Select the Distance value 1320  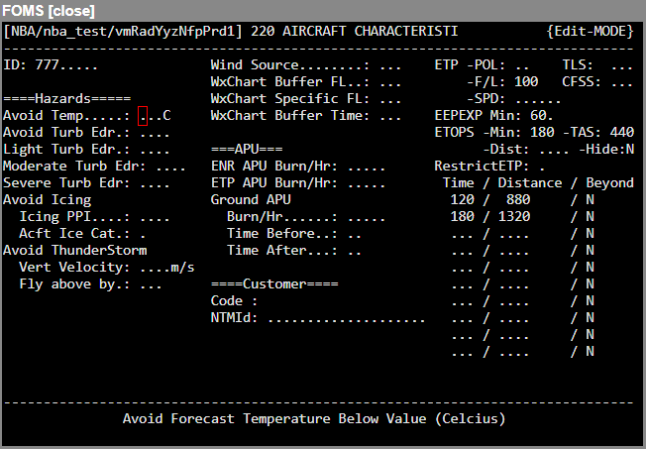514,217
